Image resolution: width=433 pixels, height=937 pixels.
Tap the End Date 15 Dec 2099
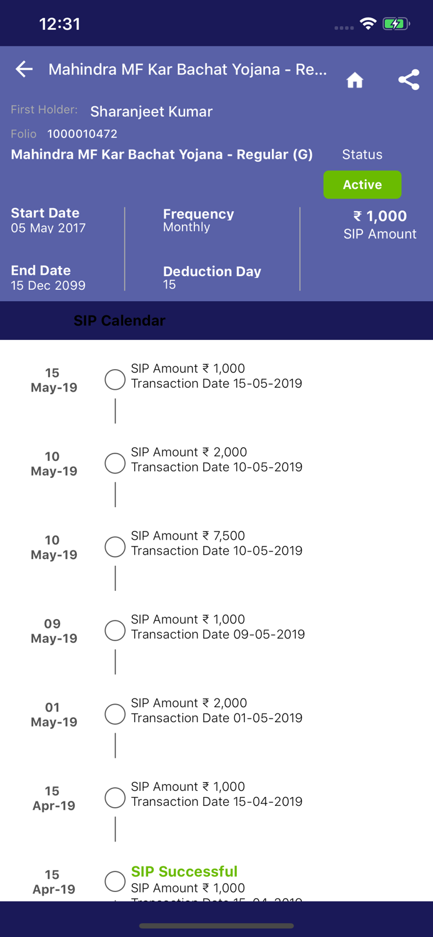(48, 277)
